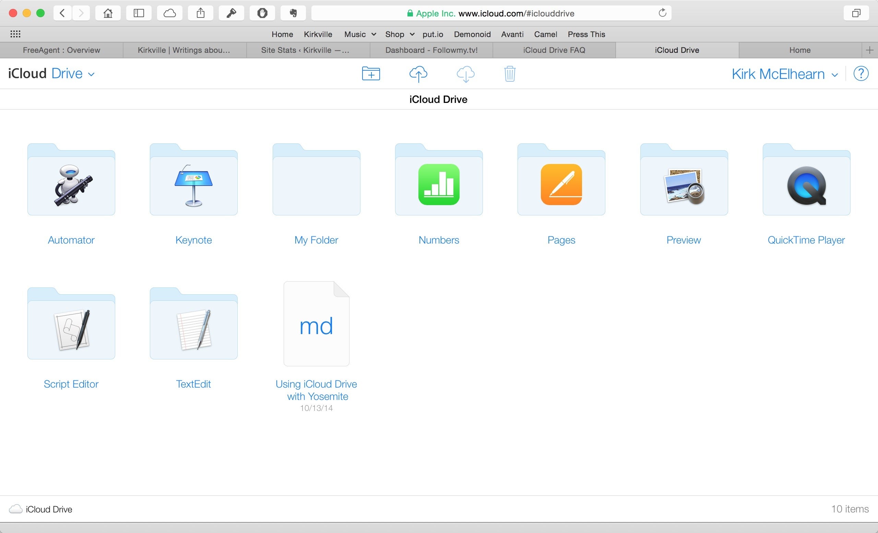Click the download from iCloud icon
Screen dimensions: 878x533
coord(465,74)
